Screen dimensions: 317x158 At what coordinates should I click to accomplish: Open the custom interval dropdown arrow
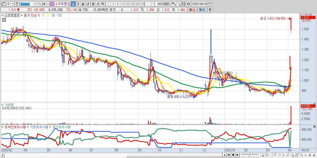[153, 4]
